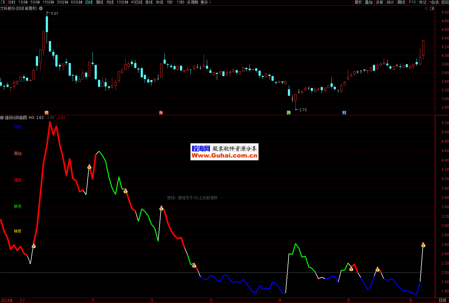This screenshot has width=449, height=303.
Task: Click the 多股 multi-stock button
Action: click(x=379, y=2)
